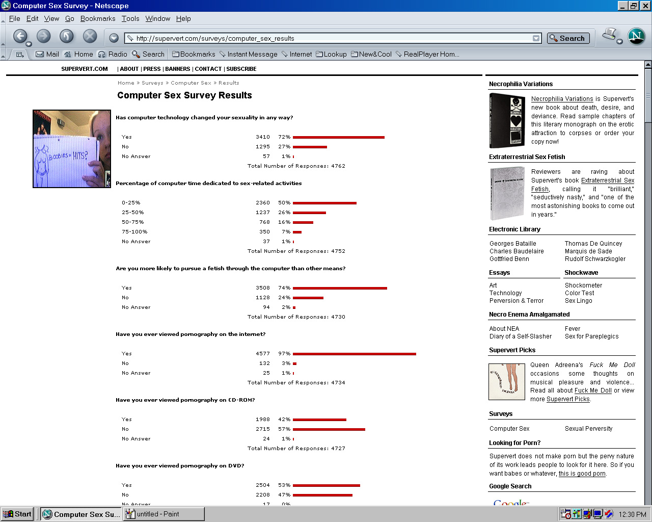Click the vertical page scrollbar thumb
Screen dimensions: 652x522
pyautogui.click(x=648, y=97)
